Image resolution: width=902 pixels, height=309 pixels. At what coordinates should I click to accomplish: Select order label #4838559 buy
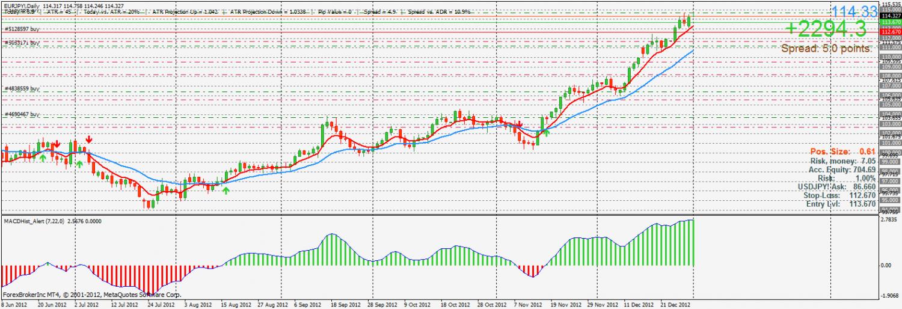click(x=22, y=88)
